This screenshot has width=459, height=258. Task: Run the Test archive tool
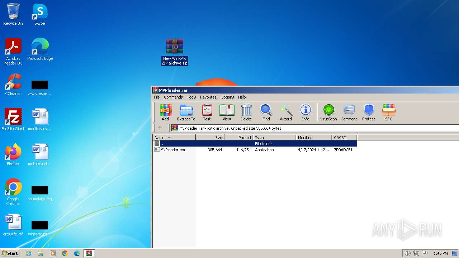pyautogui.click(x=207, y=113)
